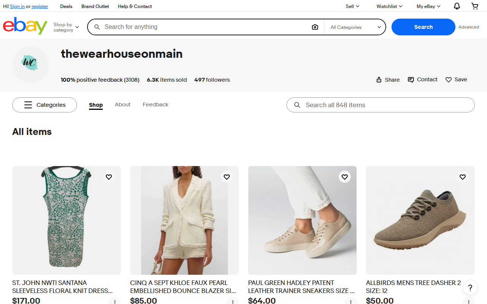
Task: Watch the Cinq A Sept blazer with heart
Action: (227, 177)
